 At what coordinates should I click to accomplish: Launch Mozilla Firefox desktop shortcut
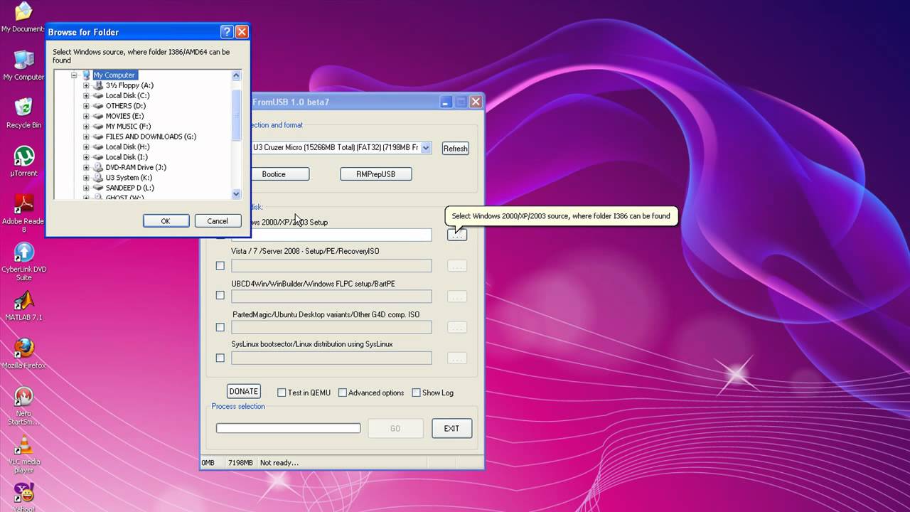tap(23, 353)
